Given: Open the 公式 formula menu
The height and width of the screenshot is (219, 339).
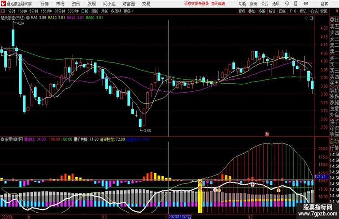Looking at the screenshot, I should click(x=265, y=4).
